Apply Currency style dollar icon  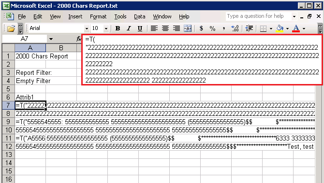(x=201, y=28)
